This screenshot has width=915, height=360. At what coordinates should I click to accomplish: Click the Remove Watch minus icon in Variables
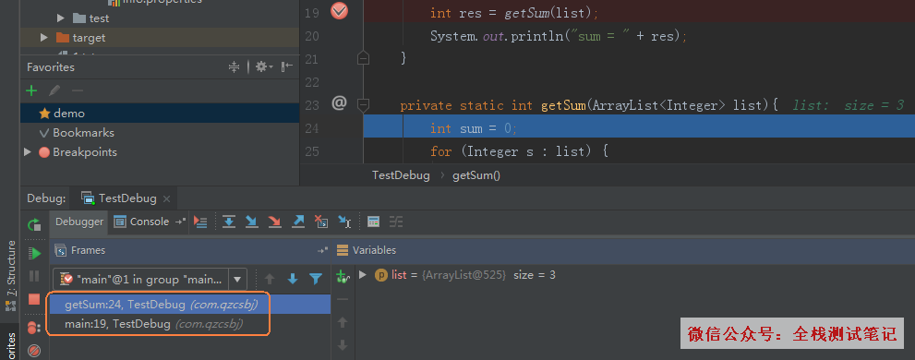(x=343, y=299)
